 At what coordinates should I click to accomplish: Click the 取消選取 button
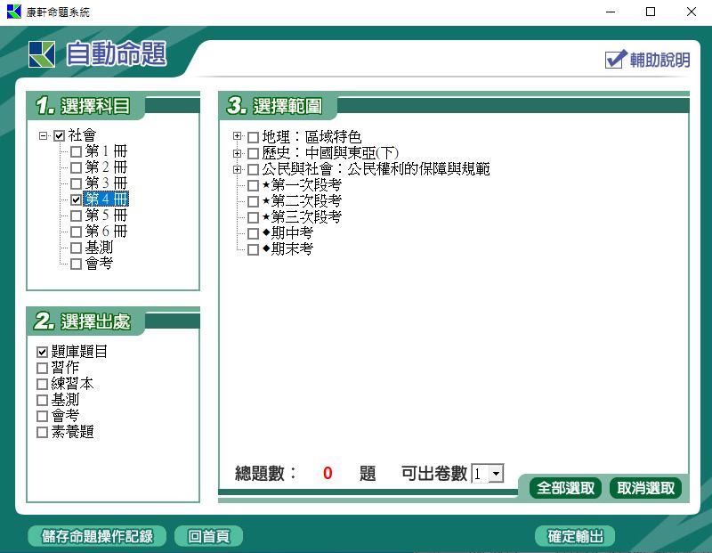(645, 488)
